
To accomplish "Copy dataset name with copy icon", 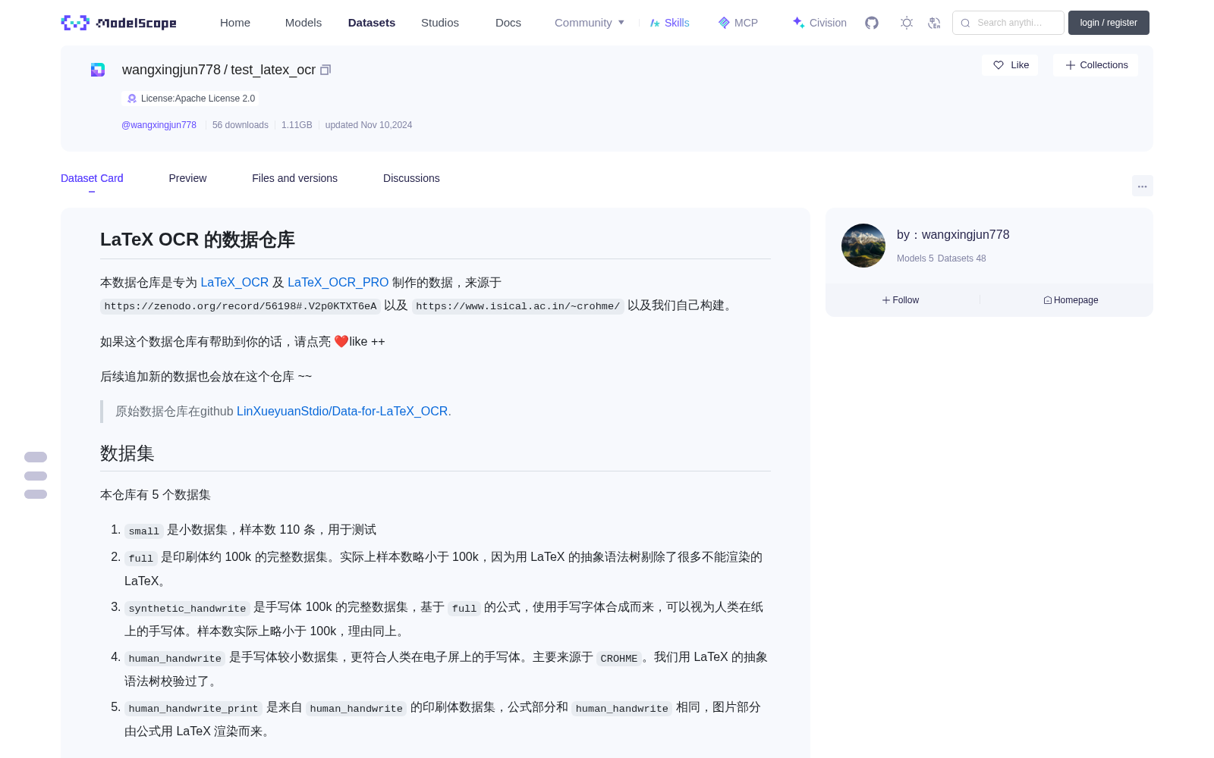I will (326, 70).
